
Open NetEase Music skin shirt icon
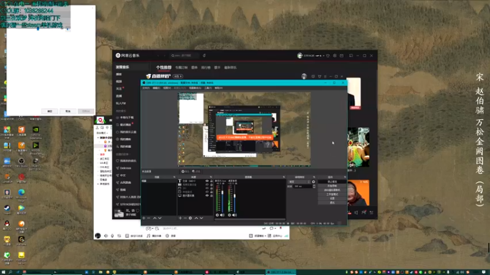[328, 56]
